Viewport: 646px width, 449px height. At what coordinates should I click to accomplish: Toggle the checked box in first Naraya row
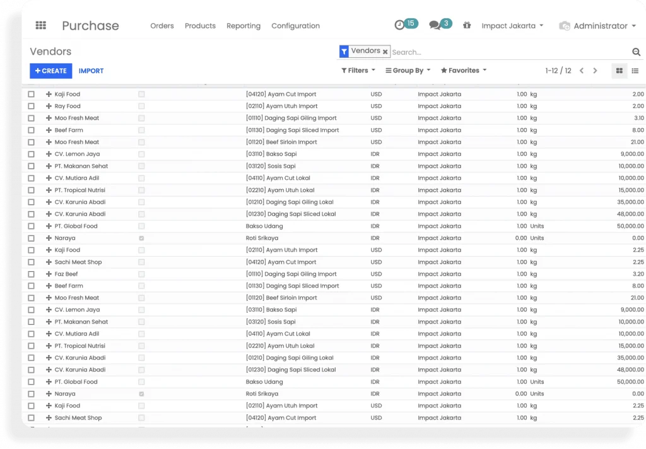(x=141, y=238)
